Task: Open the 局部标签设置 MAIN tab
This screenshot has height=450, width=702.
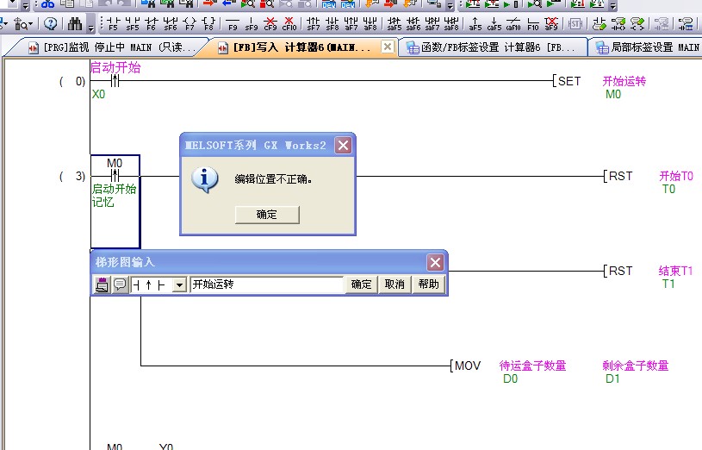Action: 646,47
